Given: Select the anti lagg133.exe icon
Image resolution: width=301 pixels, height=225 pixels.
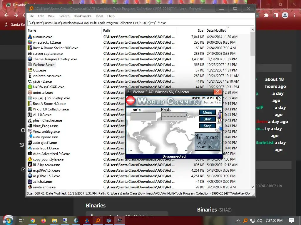Looking at the screenshot, I should pyautogui.click(x=30, y=148).
